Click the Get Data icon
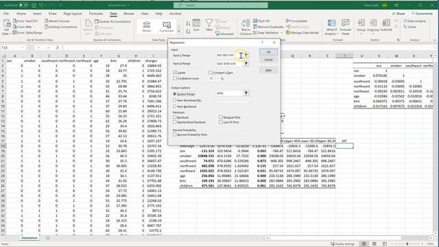This screenshot has height=247, width=439. point(6,27)
